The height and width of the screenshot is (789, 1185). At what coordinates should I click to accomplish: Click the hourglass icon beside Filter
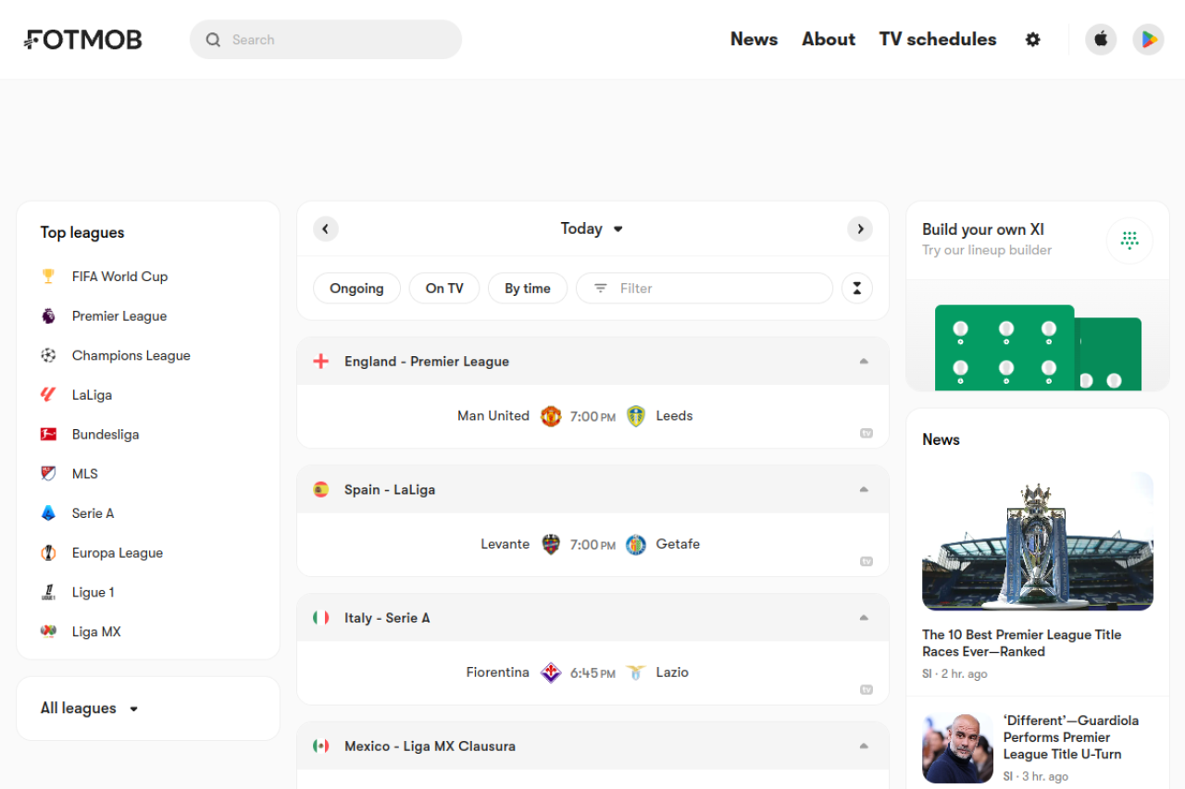tap(857, 289)
